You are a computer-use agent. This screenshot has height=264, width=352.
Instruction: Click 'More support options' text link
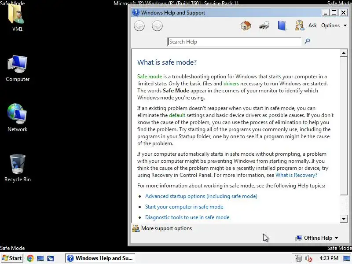pyautogui.click(x=167, y=228)
